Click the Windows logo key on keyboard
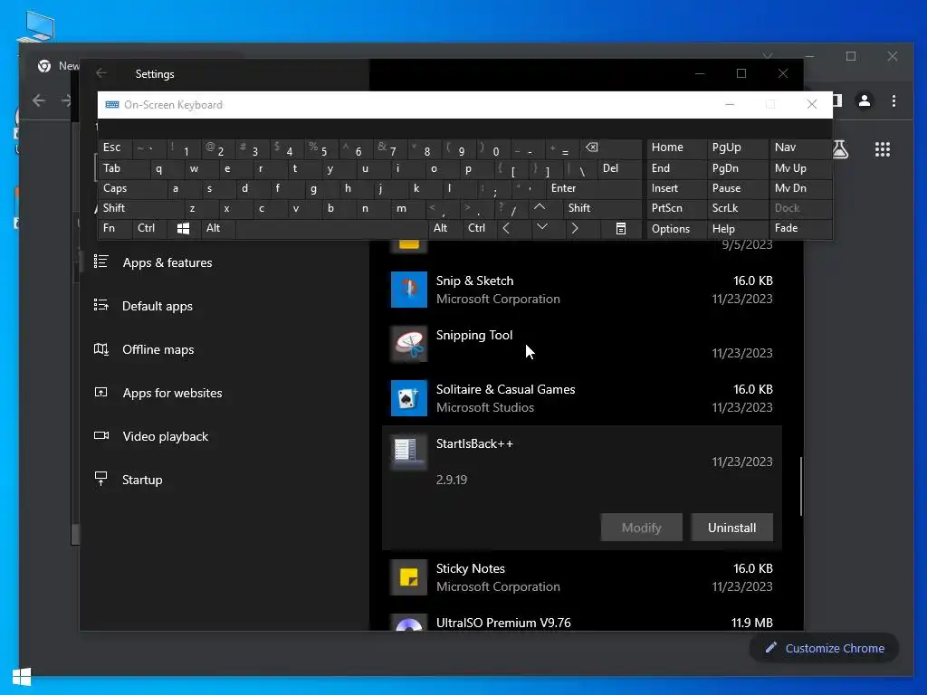 pyautogui.click(x=183, y=229)
